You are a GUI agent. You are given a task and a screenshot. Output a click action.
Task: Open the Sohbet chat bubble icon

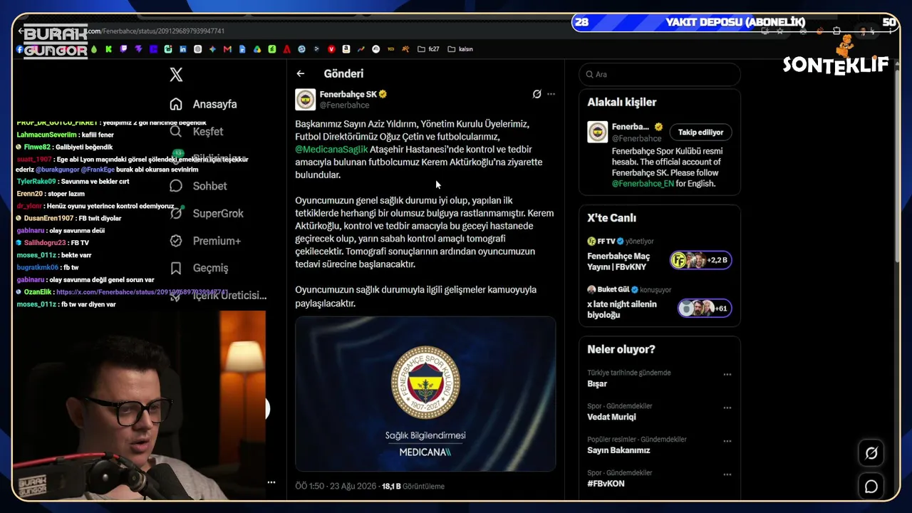[x=176, y=186]
